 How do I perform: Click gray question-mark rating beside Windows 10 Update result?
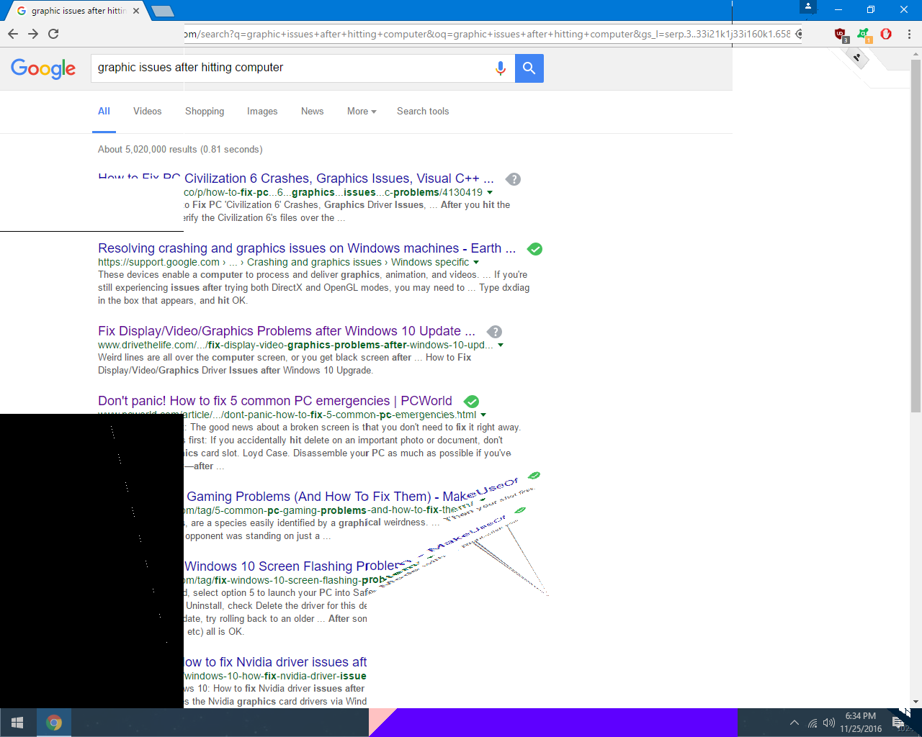click(x=494, y=332)
